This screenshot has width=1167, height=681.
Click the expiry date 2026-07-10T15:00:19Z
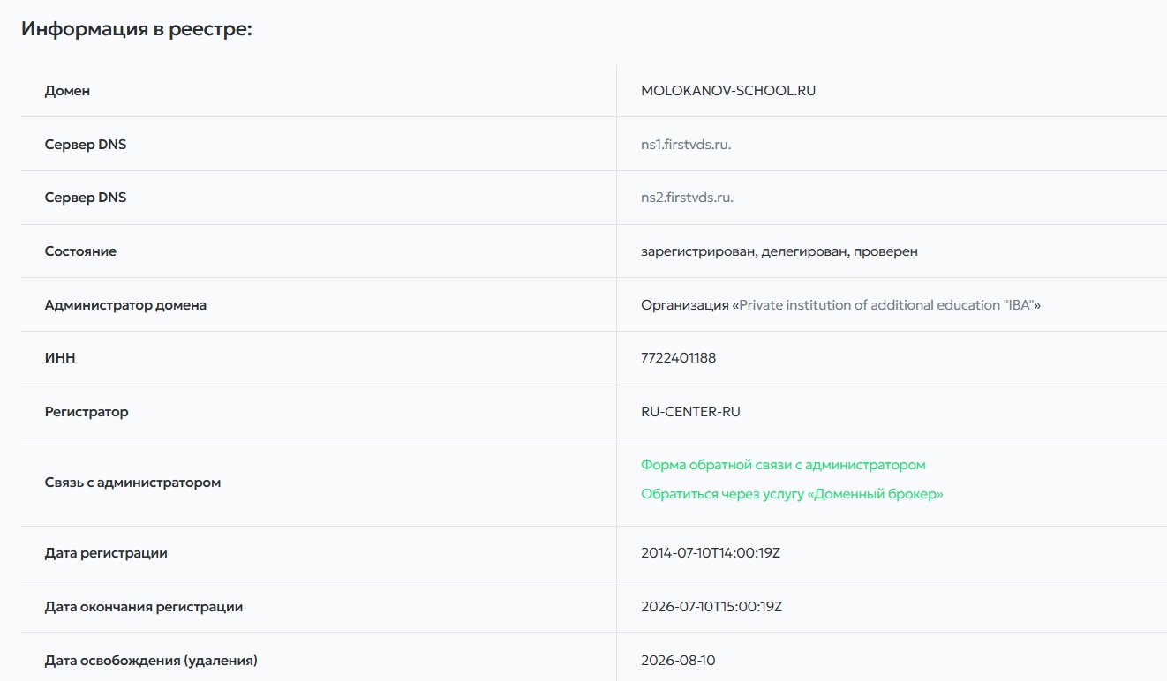tap(711, 607)
